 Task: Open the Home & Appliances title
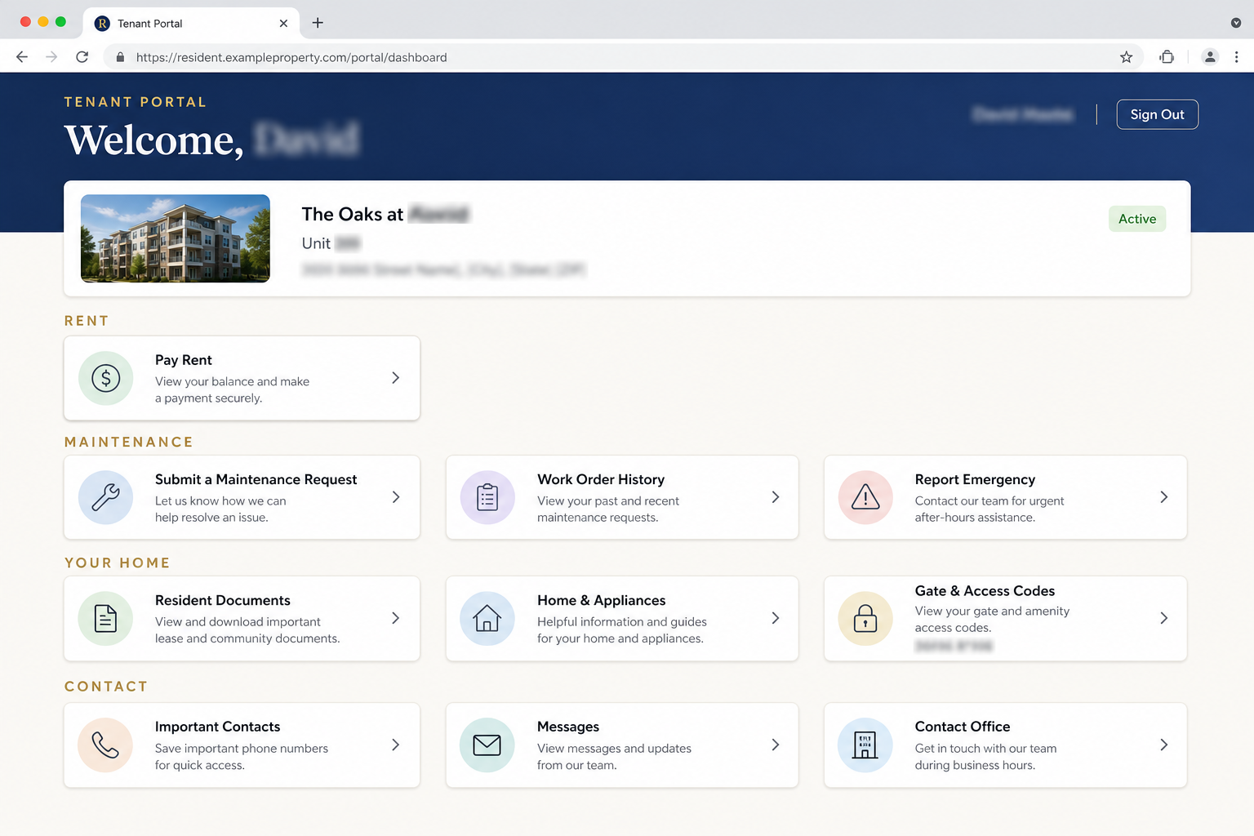(602, 600)
